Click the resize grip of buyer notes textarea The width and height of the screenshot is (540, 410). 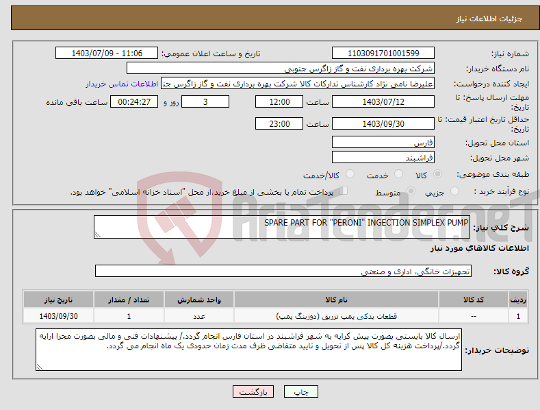tap(40, 367)
